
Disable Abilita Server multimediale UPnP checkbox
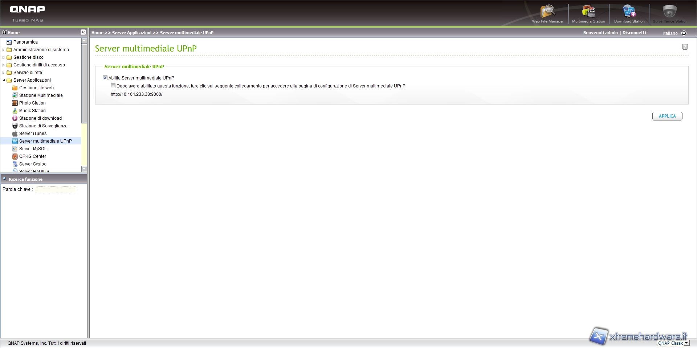pos(105,78)
